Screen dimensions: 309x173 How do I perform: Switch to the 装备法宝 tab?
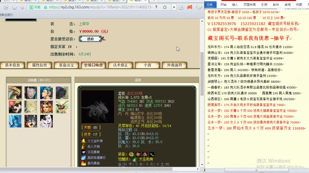click(x=66, y=65)
